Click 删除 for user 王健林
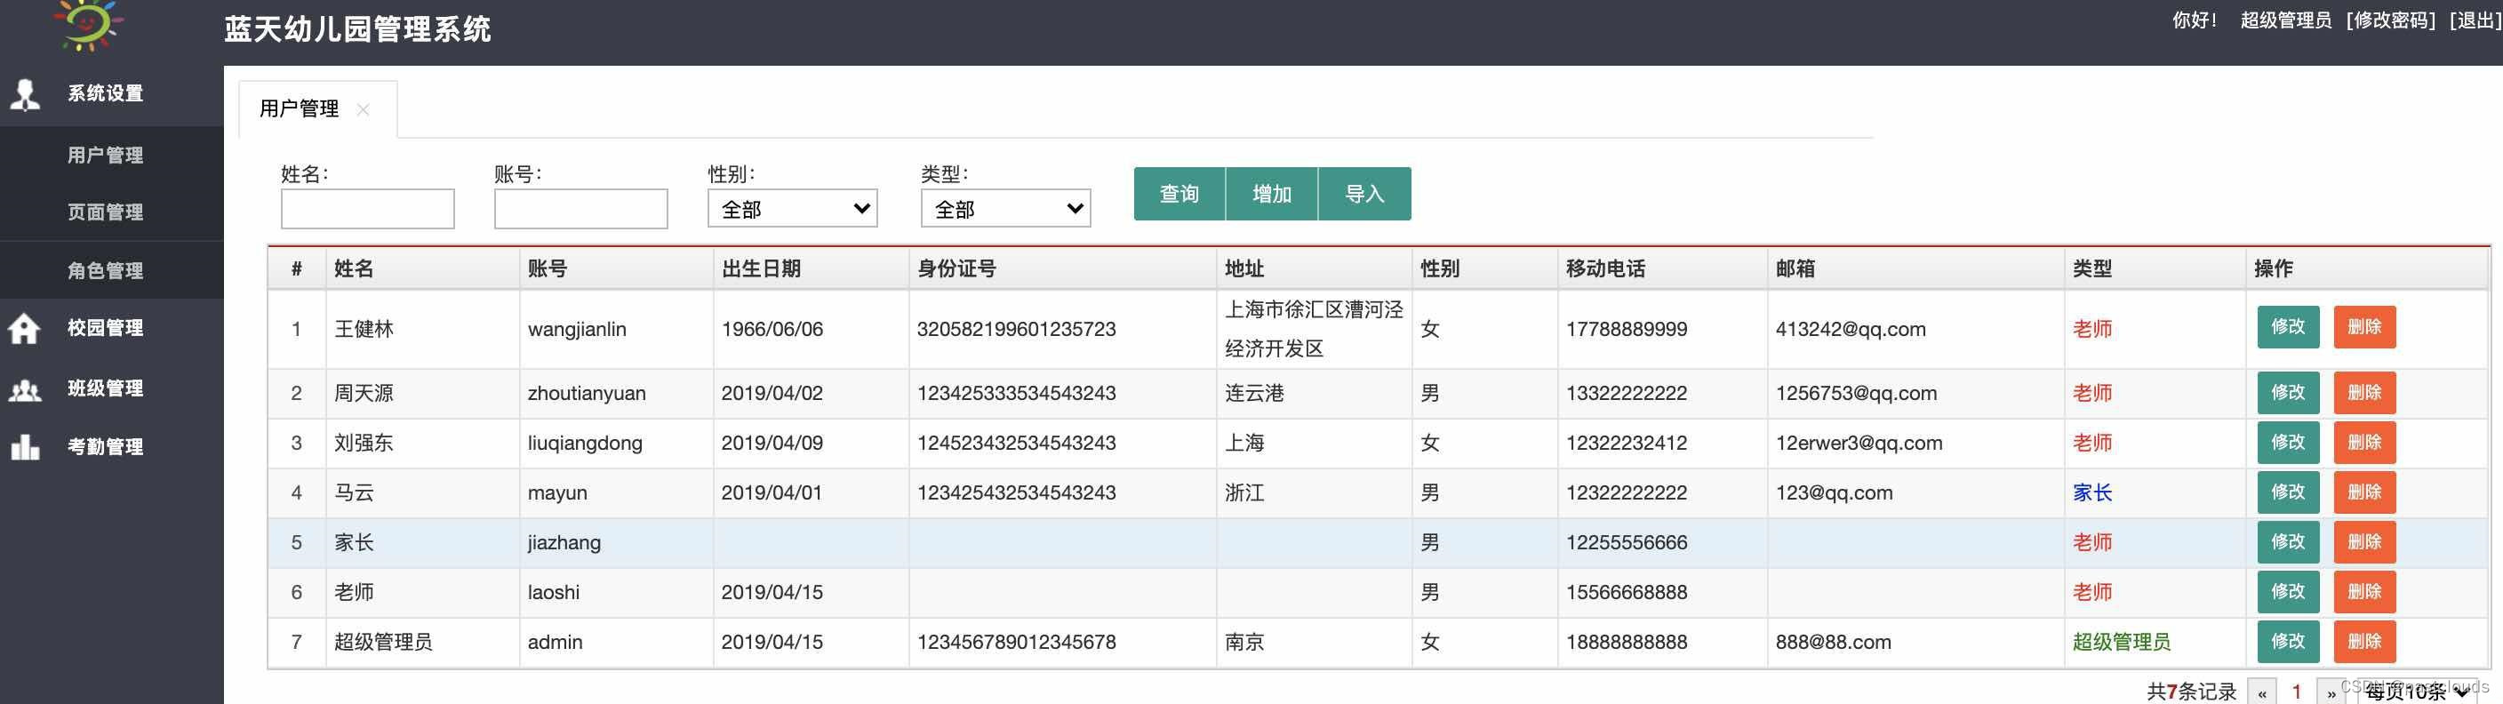 pyautogui.click(x=2364, y=327)
